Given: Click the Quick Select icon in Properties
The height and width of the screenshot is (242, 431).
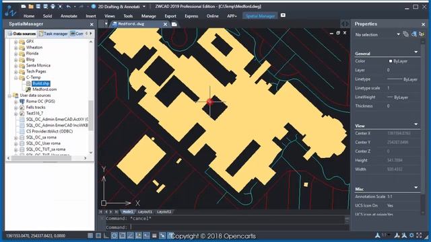Looking at the screenshot, I should coord(422,34).
